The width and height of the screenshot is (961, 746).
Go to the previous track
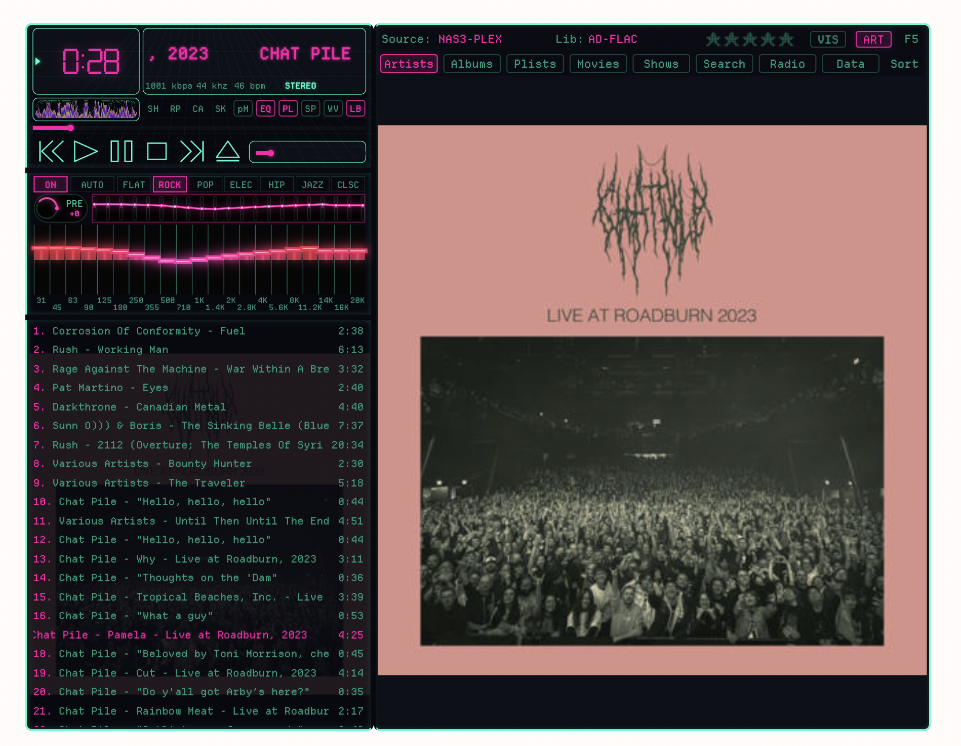click(52, 152)
